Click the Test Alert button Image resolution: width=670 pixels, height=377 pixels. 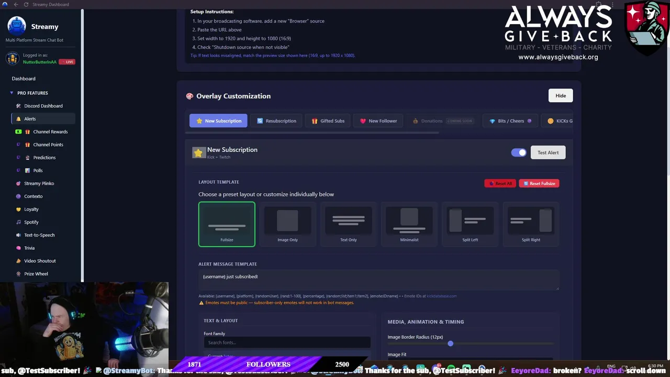click(548, 152)
